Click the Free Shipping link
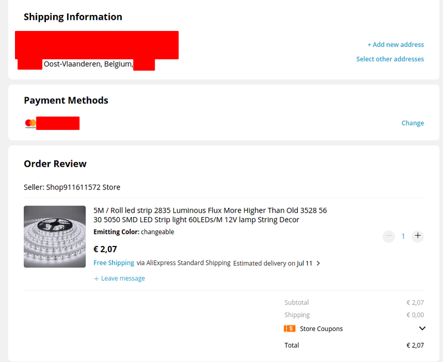 pyautogui.click(x=114, y=263)
